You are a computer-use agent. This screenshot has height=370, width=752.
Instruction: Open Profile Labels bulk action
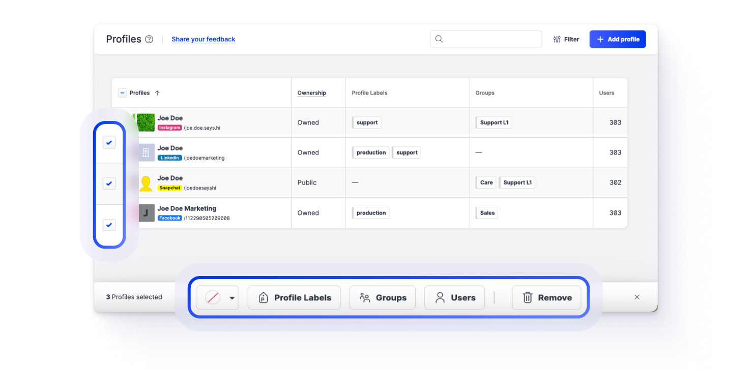tap(295, 298)
